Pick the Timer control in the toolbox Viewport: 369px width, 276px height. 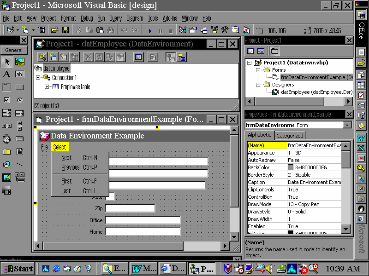click(6, 138)
